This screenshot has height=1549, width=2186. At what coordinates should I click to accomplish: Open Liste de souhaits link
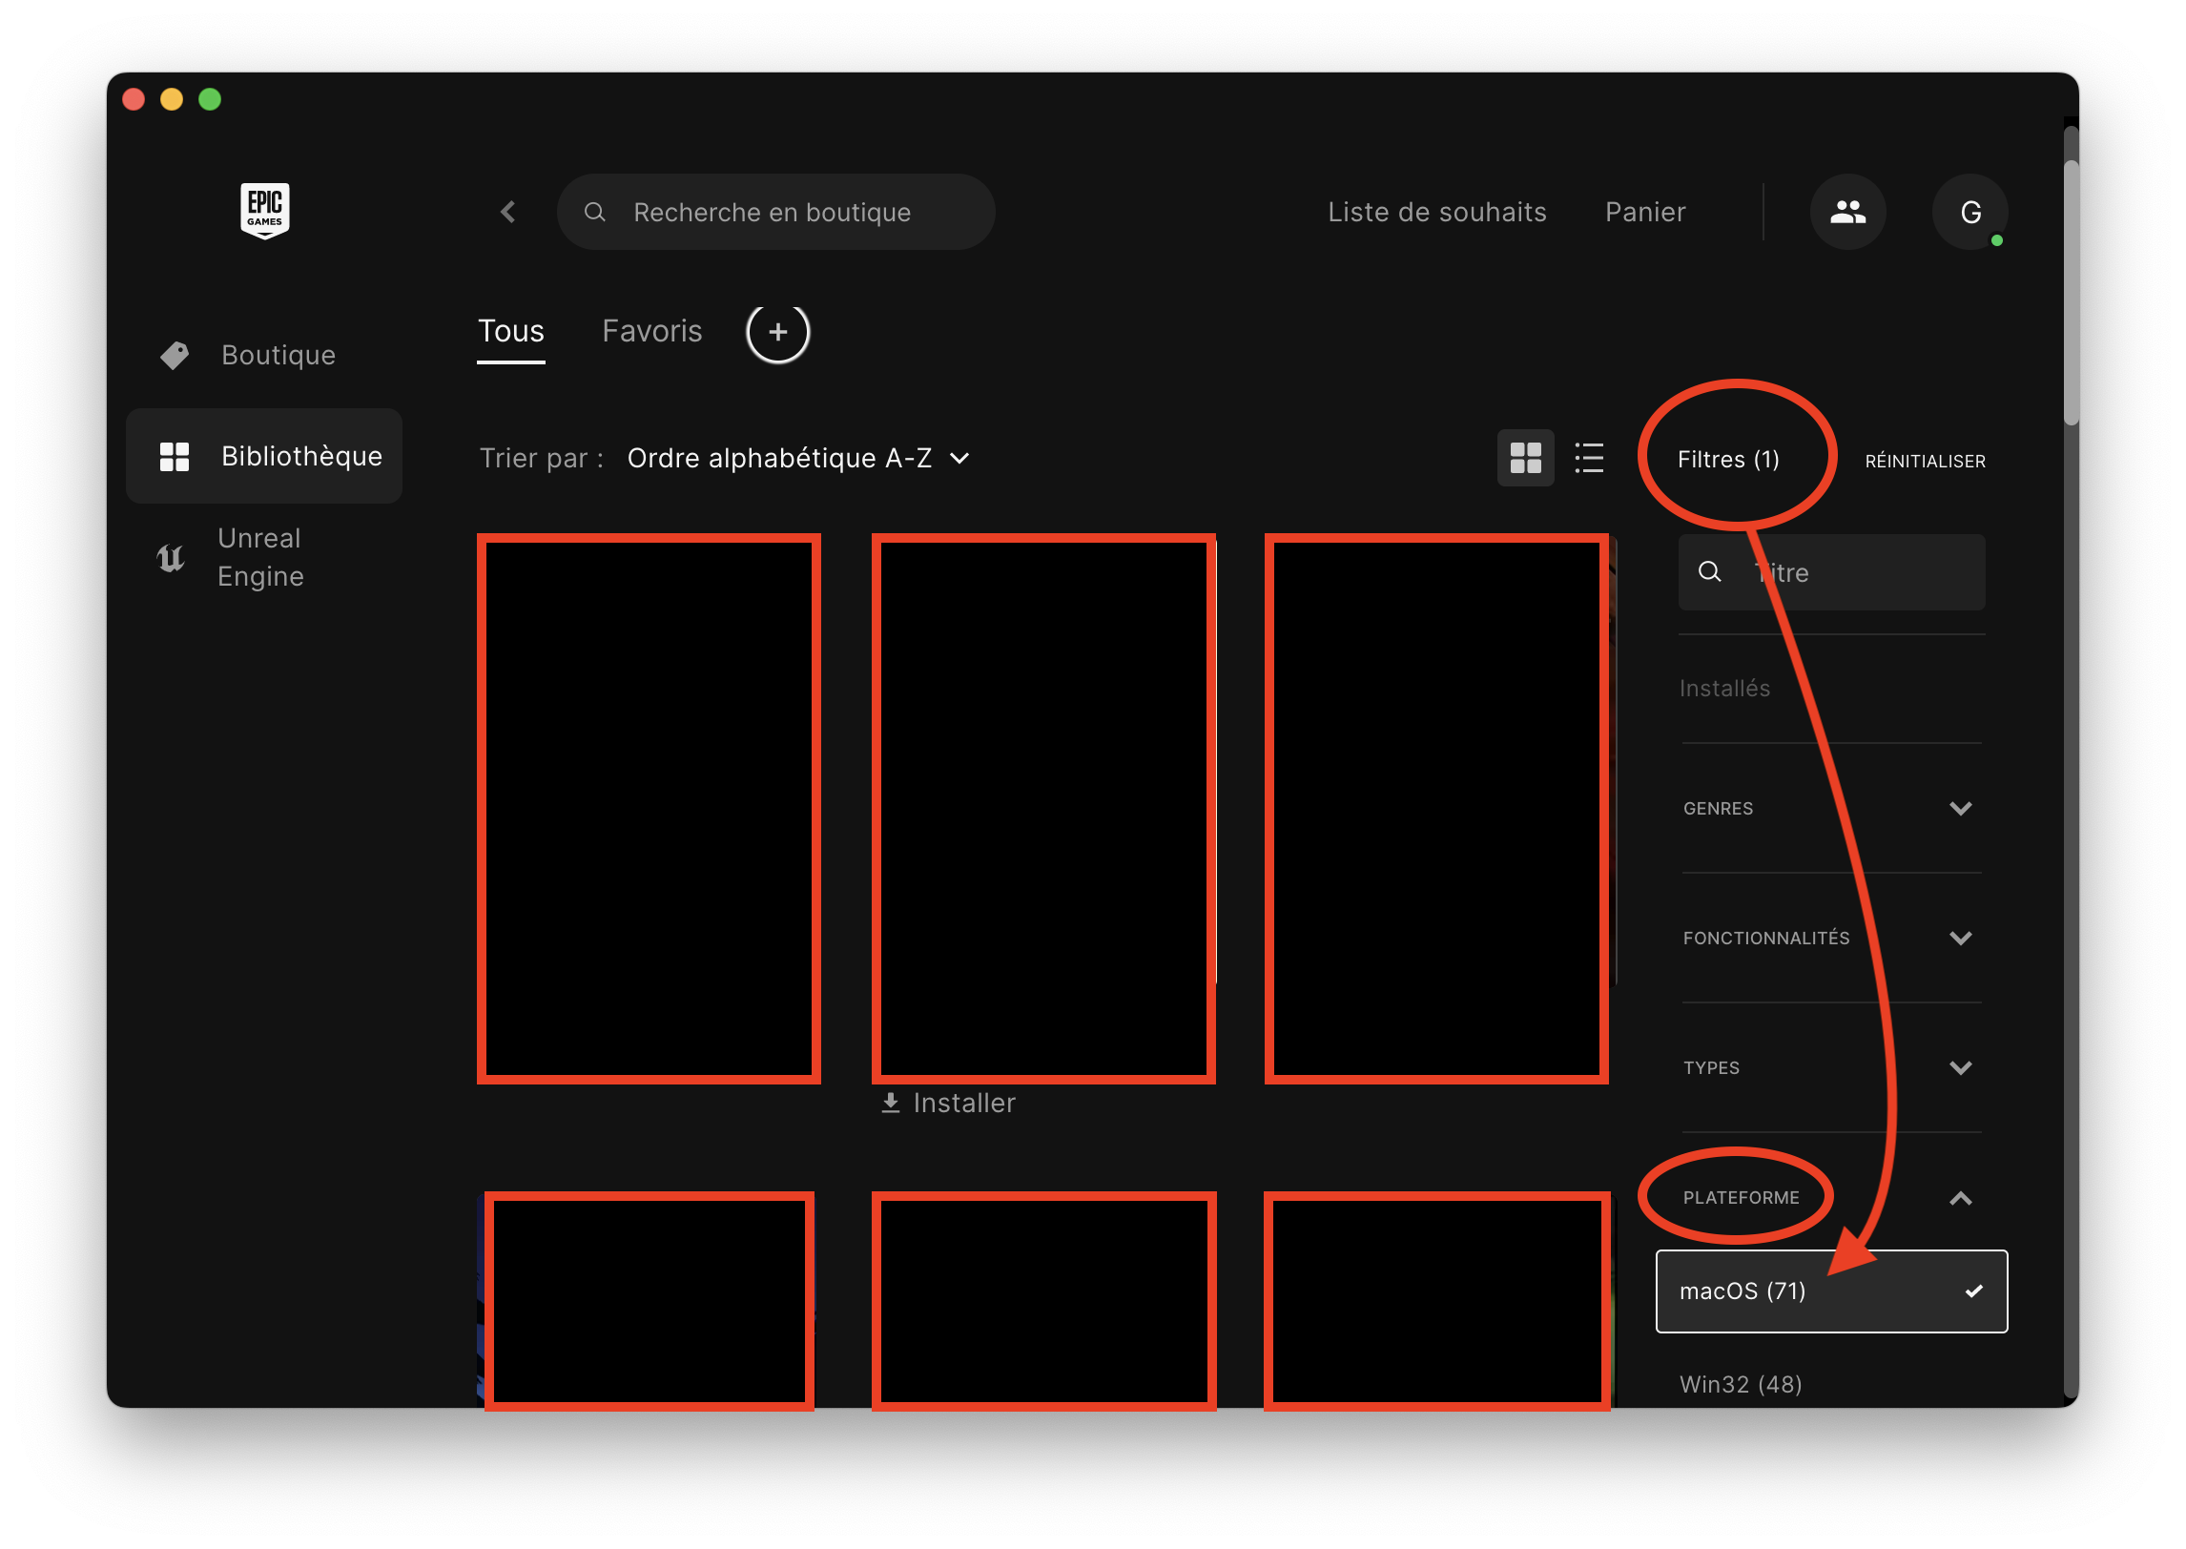pyautogui.click(x=1436, y=212)
